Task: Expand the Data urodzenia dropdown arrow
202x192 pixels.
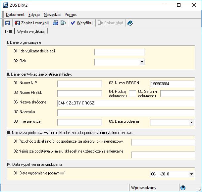Action: click(x=191, y=122)
